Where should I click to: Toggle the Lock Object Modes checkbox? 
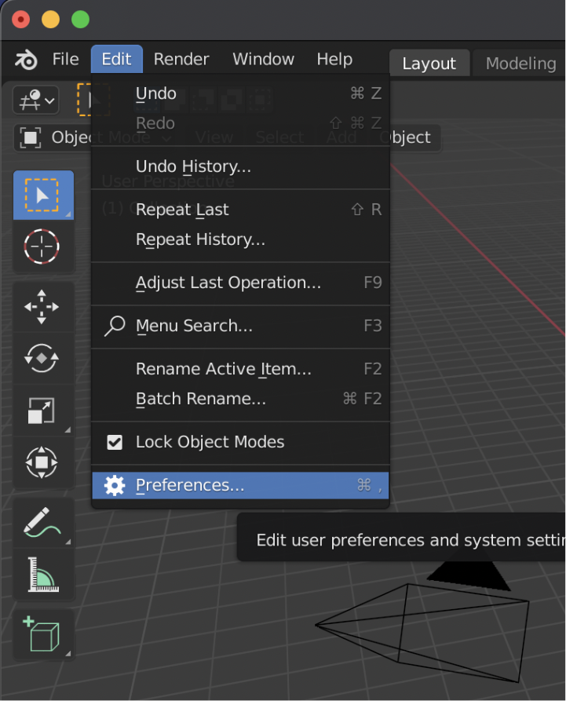[115, 442]
